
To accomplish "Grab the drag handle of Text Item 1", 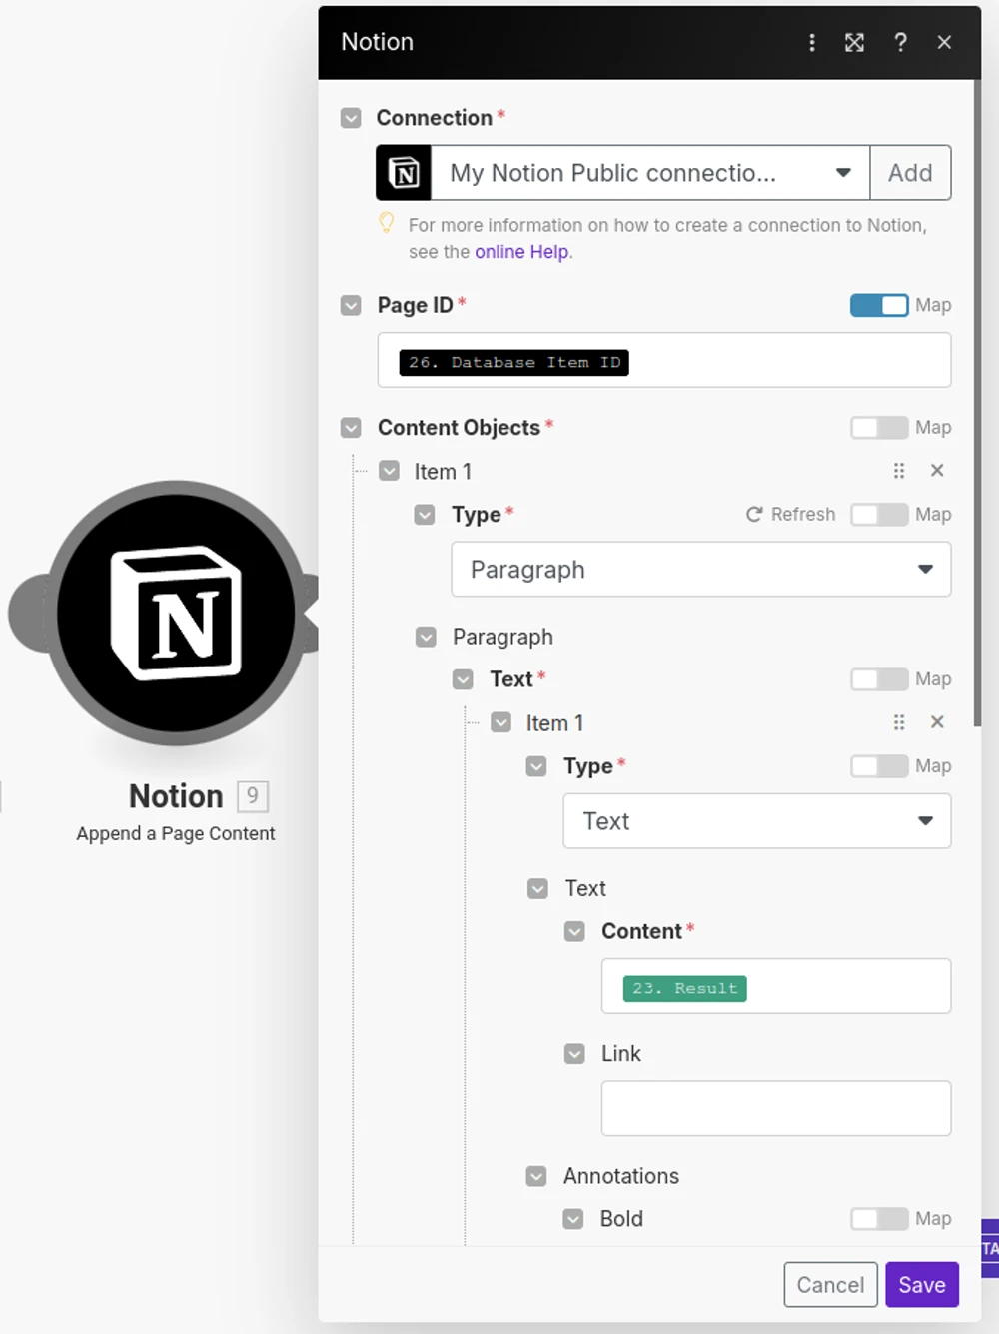I will (x=899, y=722).
